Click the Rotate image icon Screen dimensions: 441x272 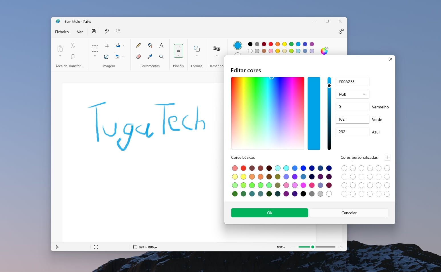117,45
